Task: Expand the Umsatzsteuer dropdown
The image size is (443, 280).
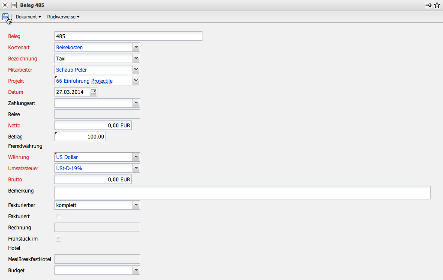Action: pos(136,168)
